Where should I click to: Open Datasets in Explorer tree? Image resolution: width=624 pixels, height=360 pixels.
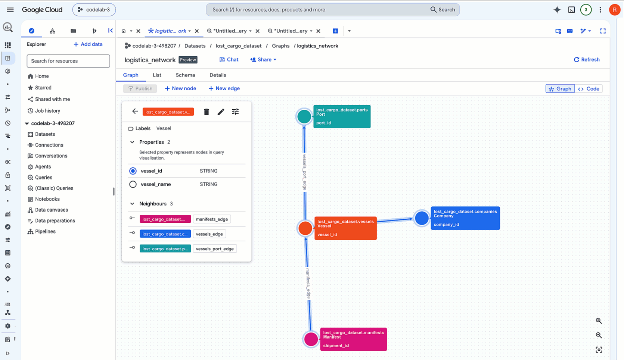(45, 134)
